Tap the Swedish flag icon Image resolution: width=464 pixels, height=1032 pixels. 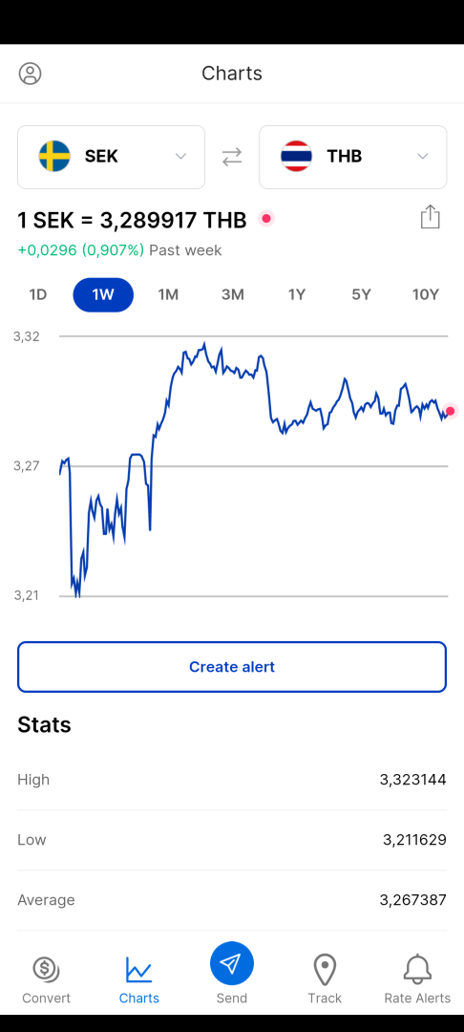(54, 156)
